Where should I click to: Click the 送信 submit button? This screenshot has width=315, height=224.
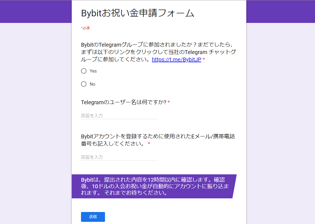(93, 217)
